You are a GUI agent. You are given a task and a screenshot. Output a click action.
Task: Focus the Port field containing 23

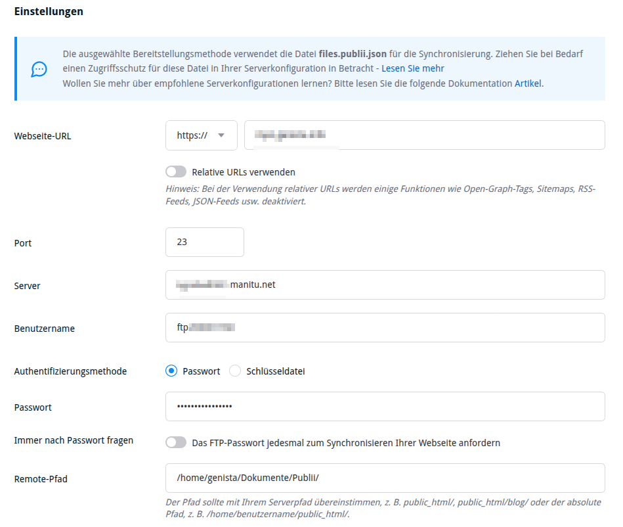click(204, 242)
